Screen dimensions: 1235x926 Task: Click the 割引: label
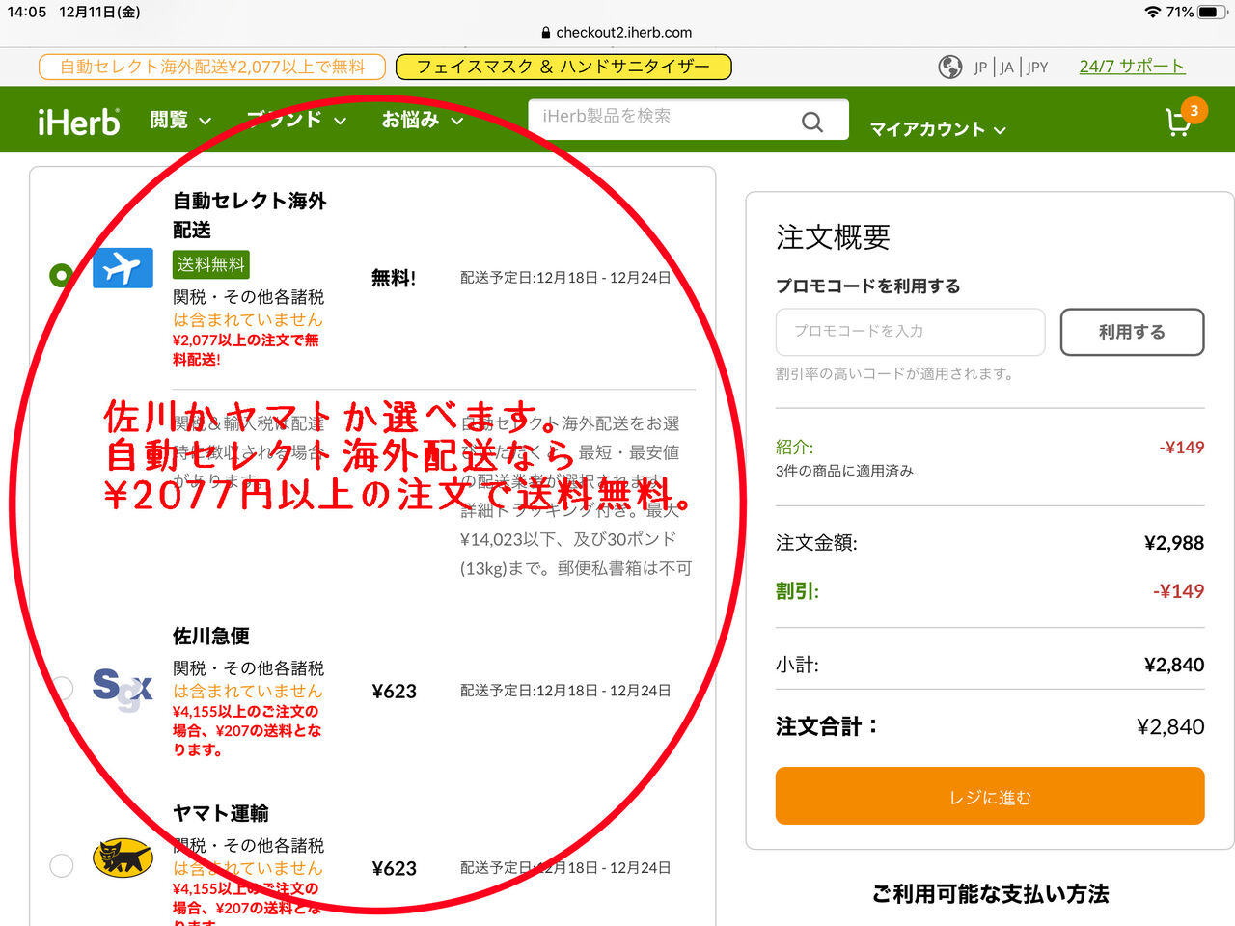[x=797, y=591]
